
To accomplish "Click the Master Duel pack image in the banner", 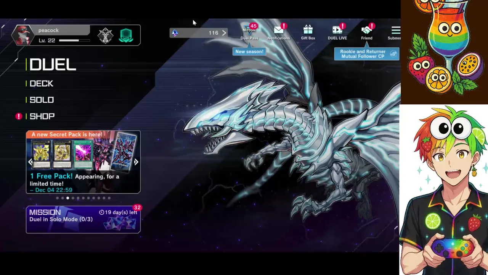I will (x=123, y=152).
